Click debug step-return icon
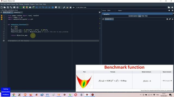Viewport: 174px width, 97px height. 46,7
